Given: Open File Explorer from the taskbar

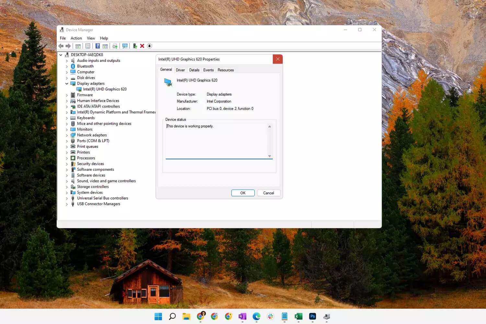Looking at the screenshot, I should pyautogui.click(x=186, y=317).
